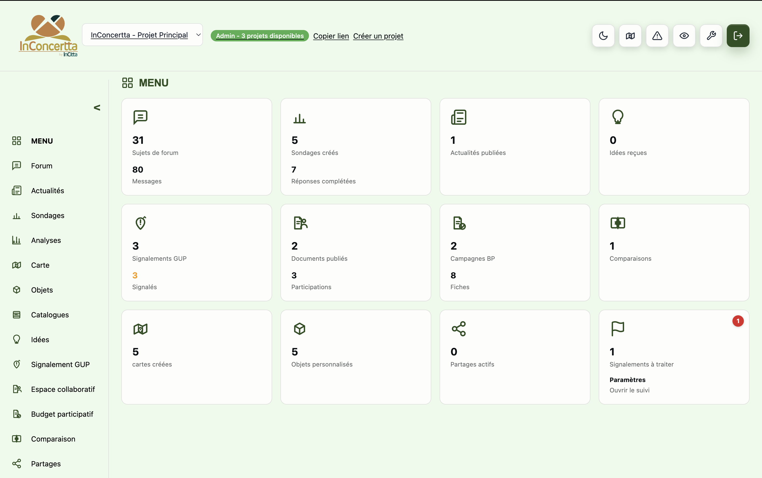This screenshot has width=762, height=478.
Task: Open the wrench settings icon
Action: point(711,36)
